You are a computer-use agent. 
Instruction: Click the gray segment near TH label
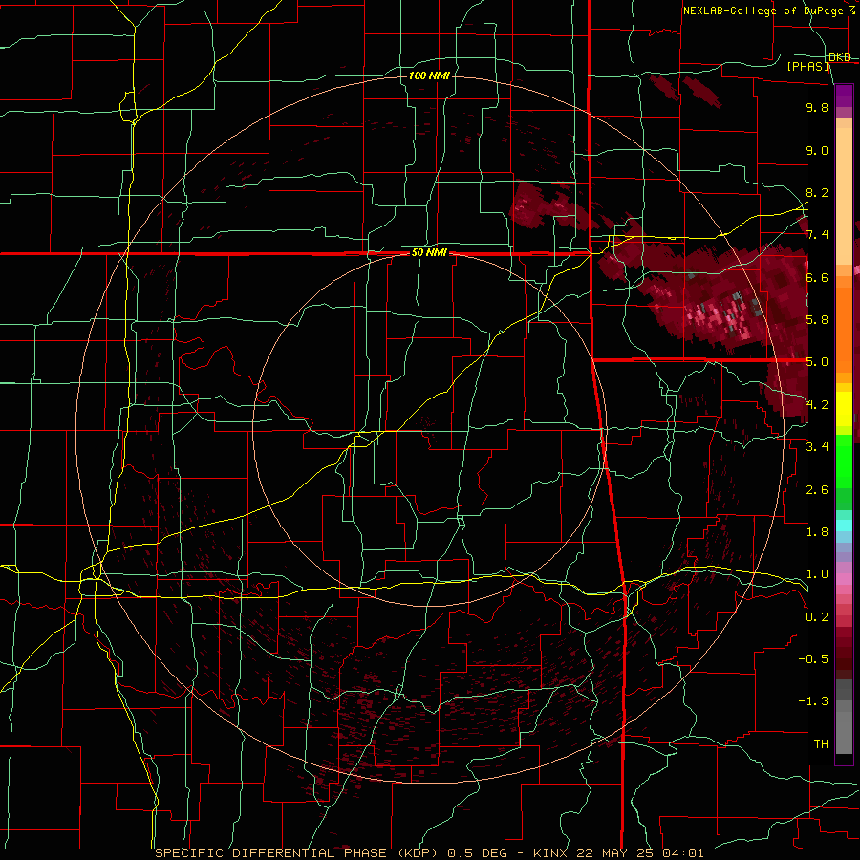[x=844, y=732]
